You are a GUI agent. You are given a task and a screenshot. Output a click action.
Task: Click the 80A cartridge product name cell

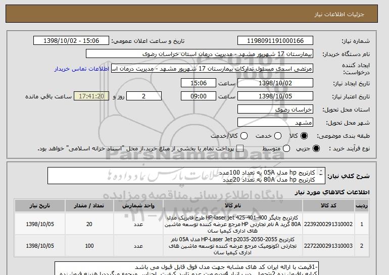[233, 224]
